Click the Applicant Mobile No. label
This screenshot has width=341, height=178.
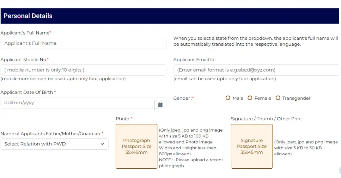pos(25,60)
